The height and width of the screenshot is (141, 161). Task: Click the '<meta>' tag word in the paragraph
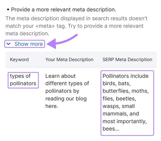click(45, 26)
